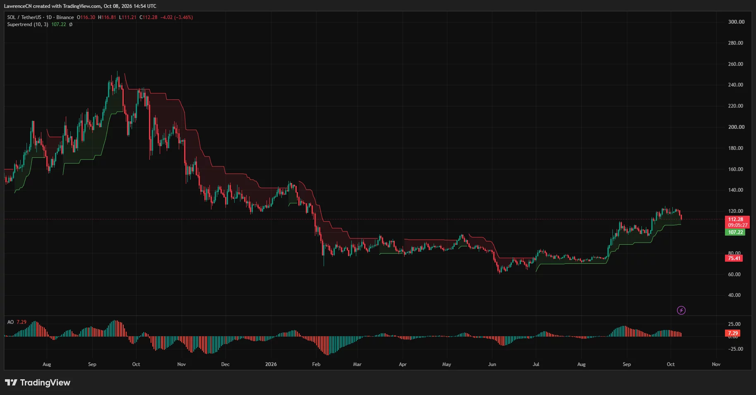756x395 pixels.
Task: Click the red 7.29 tag on AO scale
Action: point(733,333)
